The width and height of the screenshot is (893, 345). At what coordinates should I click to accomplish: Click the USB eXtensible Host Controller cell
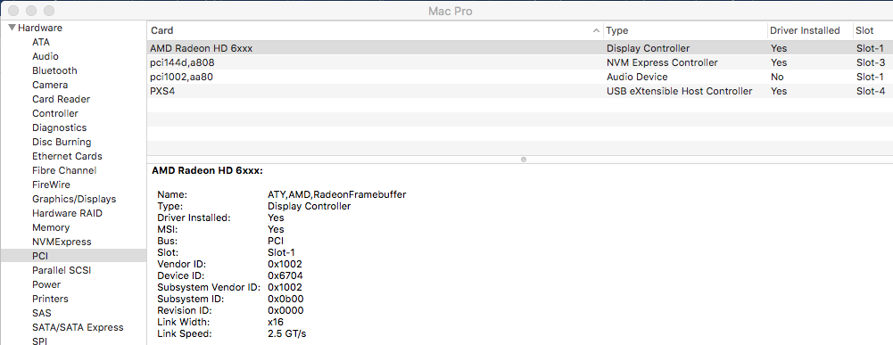point(680,91)
